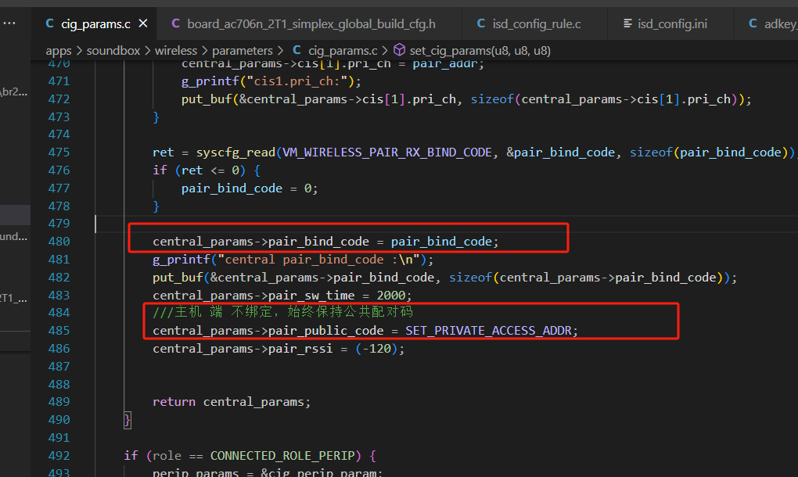Click the C icon on the adkey tab

pos(753,23)
